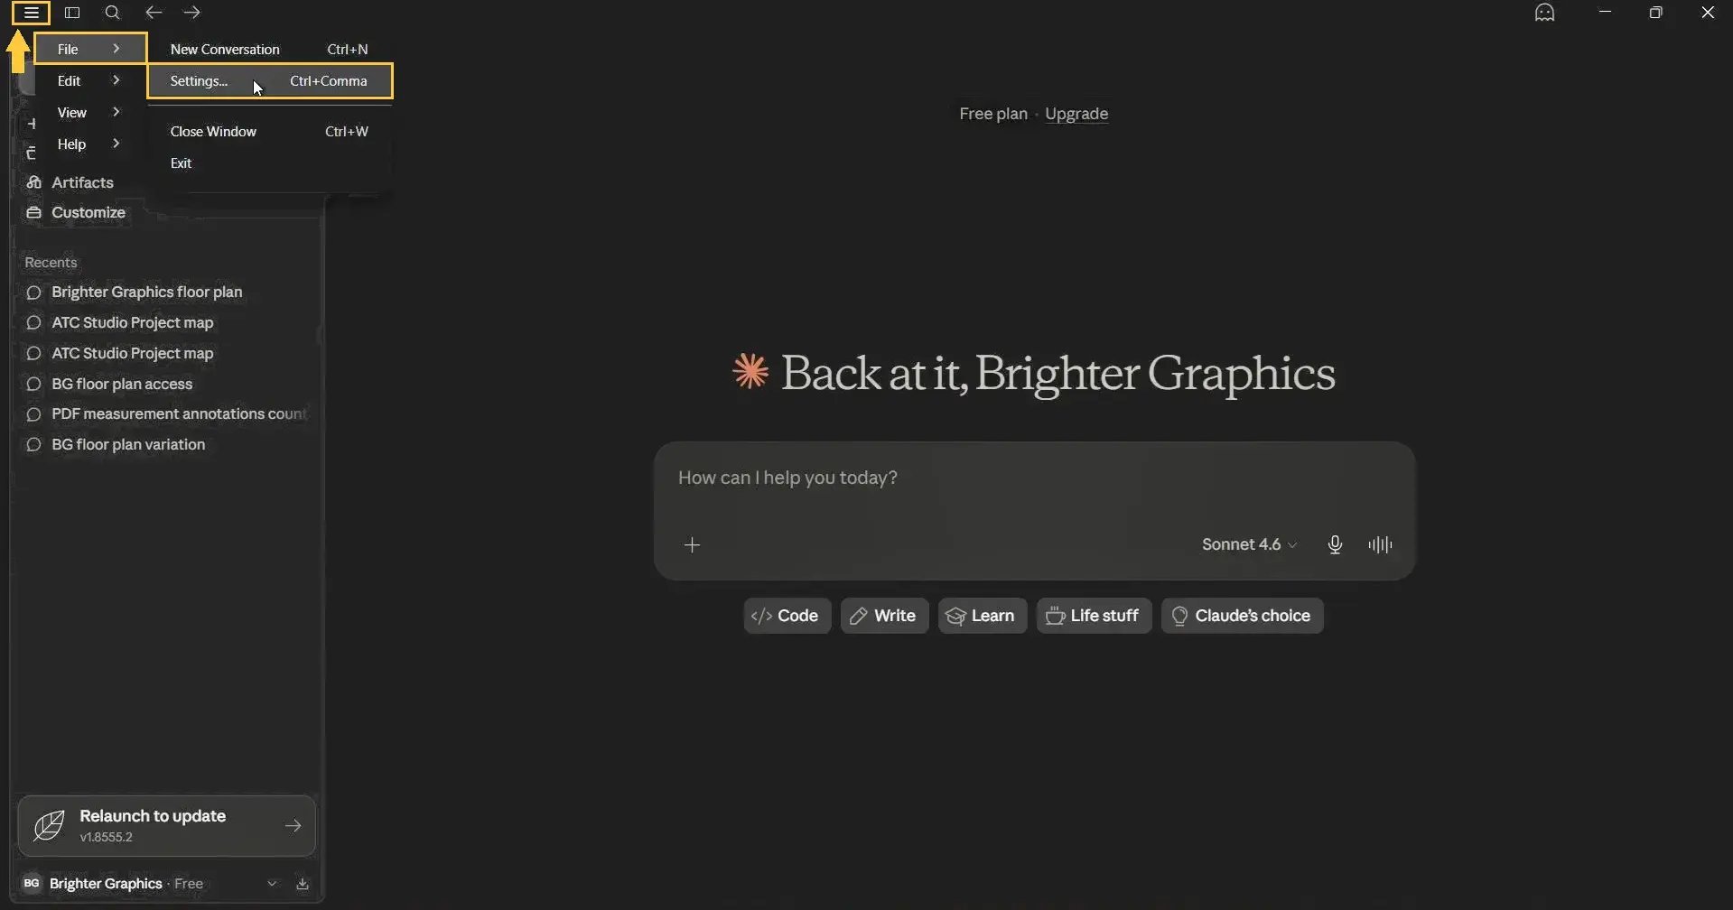Click the plus icon in the prompt box
This screenshot has width=1733, height=910.
(692, 545)
